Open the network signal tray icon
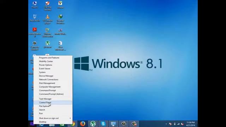The image size is (226, 127). click(178, 124)
